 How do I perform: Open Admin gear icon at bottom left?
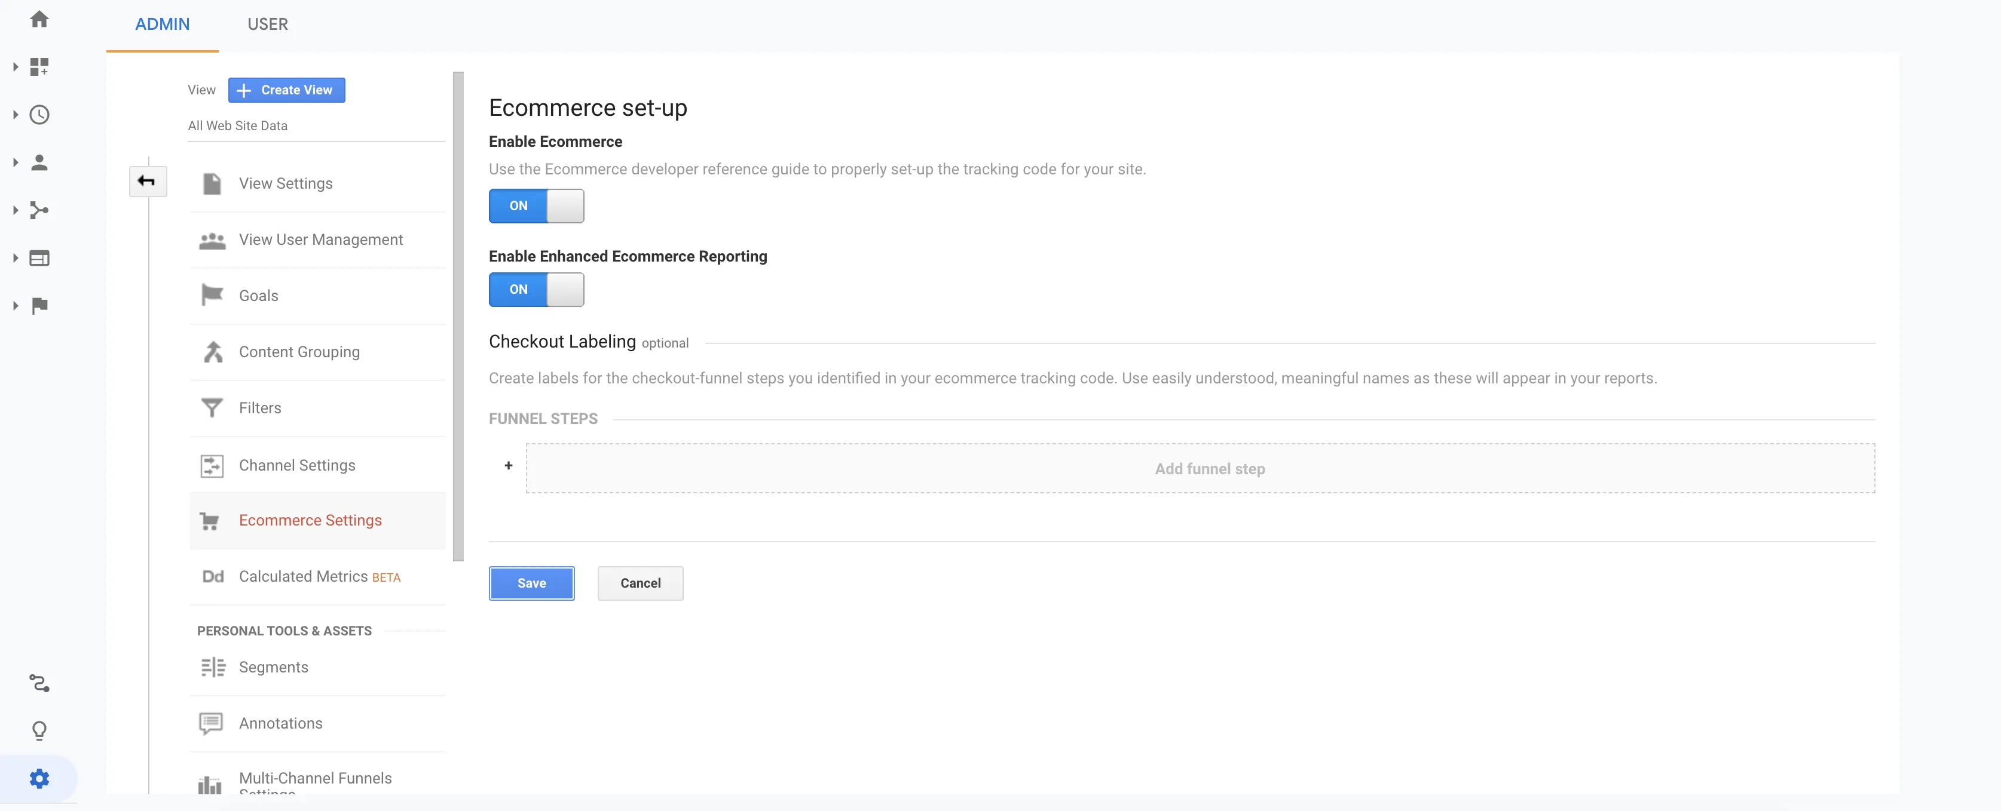39,778
